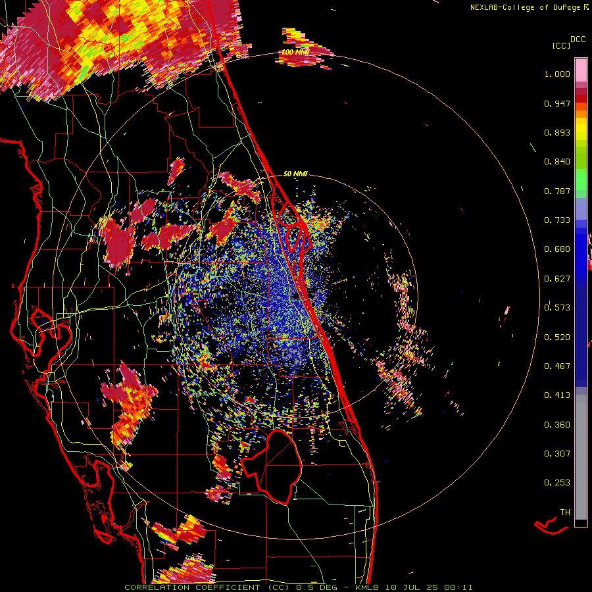Click the 10 JUL 25 00:11 timestamp
The image size is (592, 592).
click(429, 587)
